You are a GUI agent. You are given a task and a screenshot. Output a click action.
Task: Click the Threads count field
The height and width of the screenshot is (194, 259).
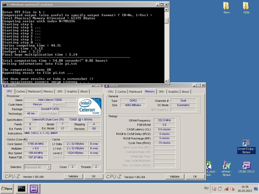pyautogui.click(x=96, y=167)
